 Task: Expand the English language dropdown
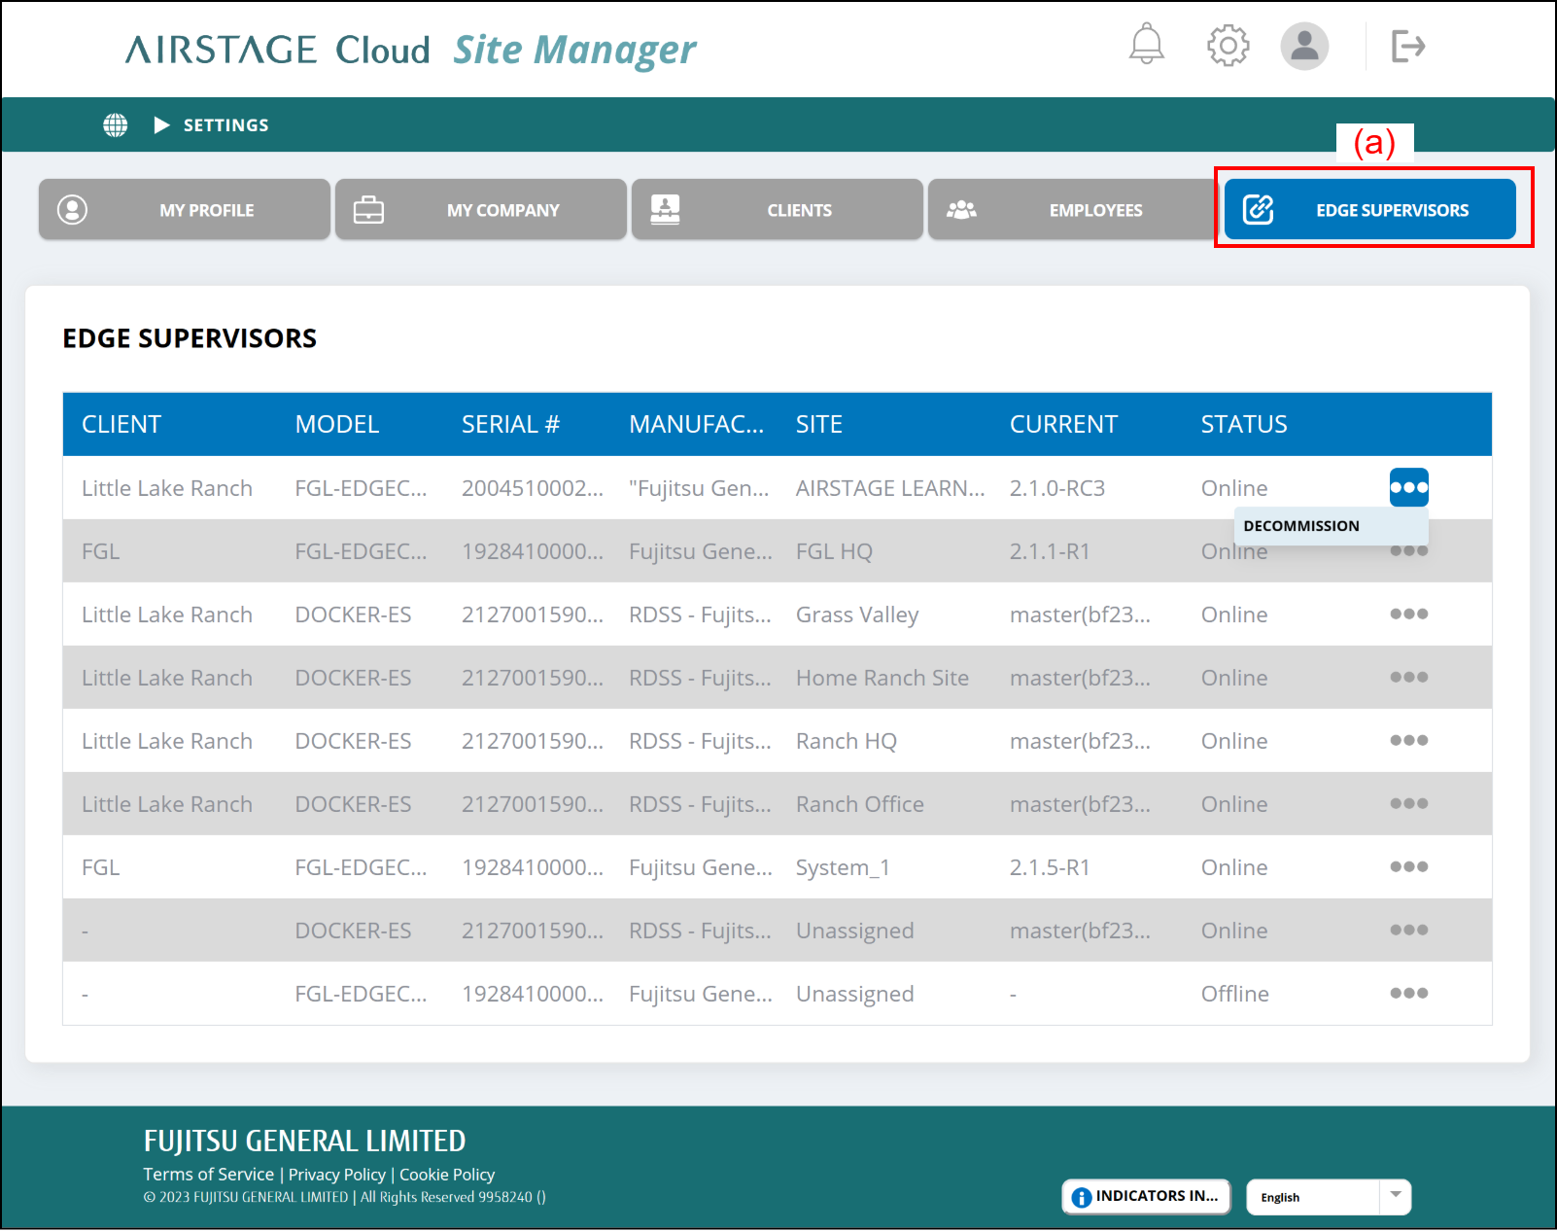[x=1395, y=1196]
